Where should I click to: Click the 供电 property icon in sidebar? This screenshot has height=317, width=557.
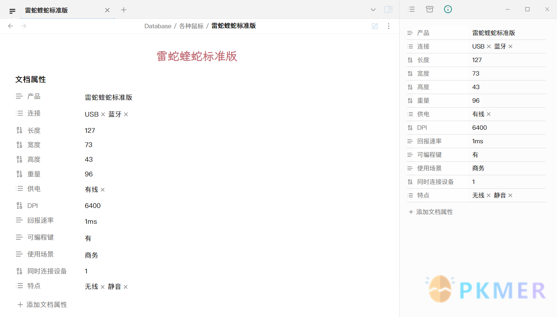(x=410, y=114)
